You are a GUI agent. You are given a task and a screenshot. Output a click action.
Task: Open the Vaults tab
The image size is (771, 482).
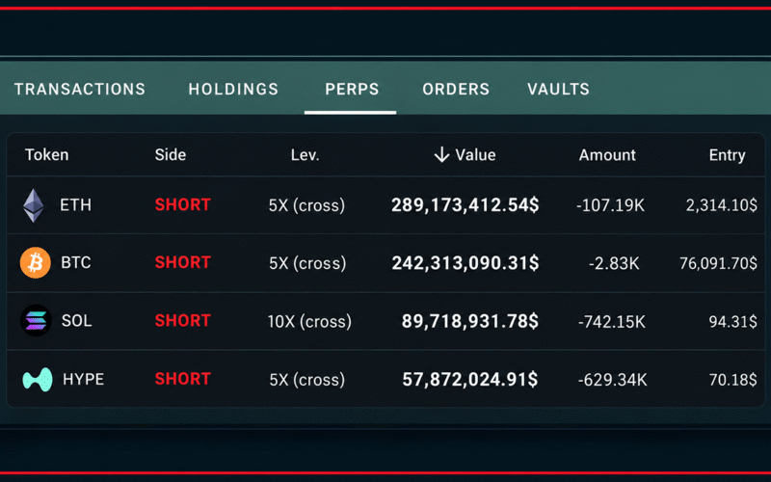coord(558,89)
